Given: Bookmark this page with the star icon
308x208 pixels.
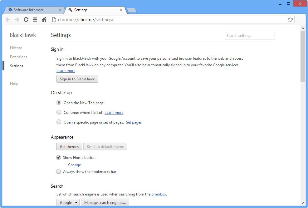Looking at the screenshot, I should coord(290,19).
